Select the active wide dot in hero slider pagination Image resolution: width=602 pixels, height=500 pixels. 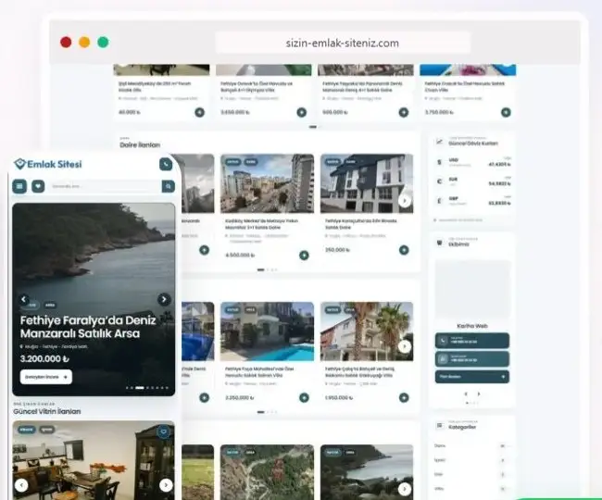tap(140, 388)
